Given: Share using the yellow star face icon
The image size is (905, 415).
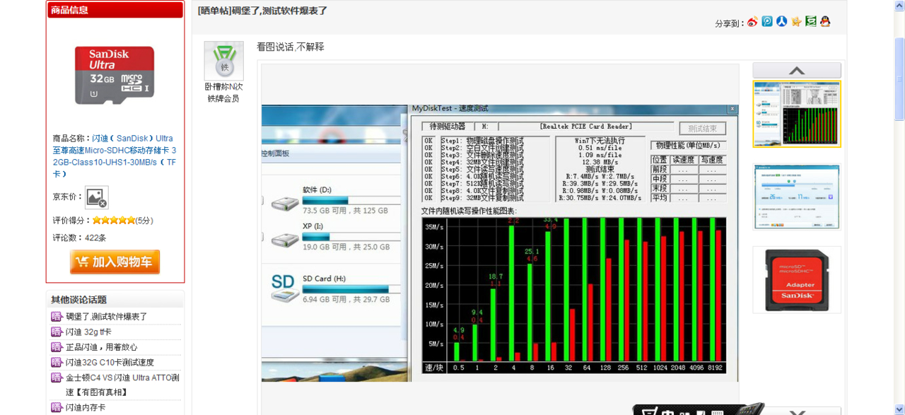Looking at the screenshot, I should coord(796,22).
